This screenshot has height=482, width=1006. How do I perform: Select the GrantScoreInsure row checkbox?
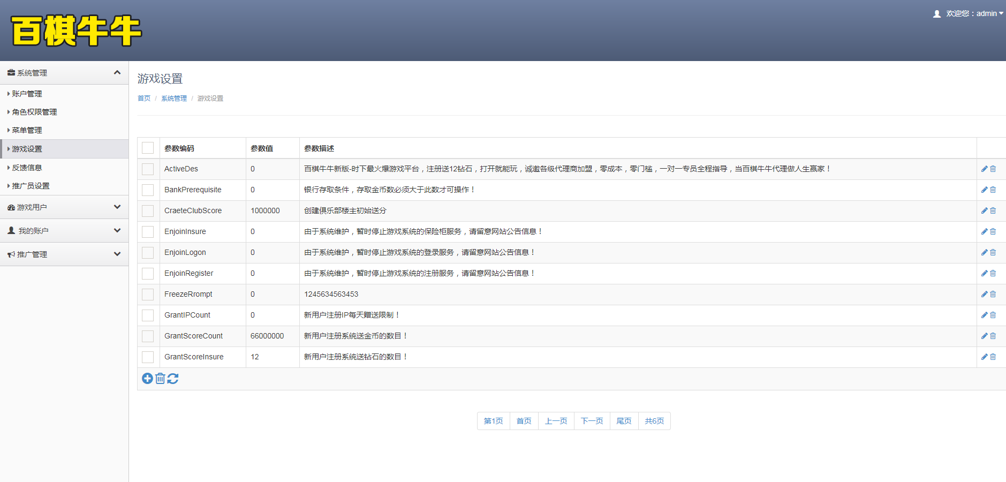click(x=148, y=357)
